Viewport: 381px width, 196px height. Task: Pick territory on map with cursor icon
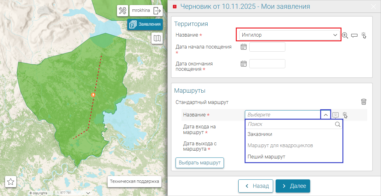click(x=364, y=35)
